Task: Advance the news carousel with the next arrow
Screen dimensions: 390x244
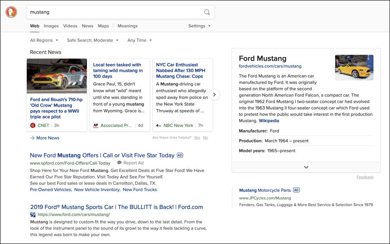Action: coord(214,95)
